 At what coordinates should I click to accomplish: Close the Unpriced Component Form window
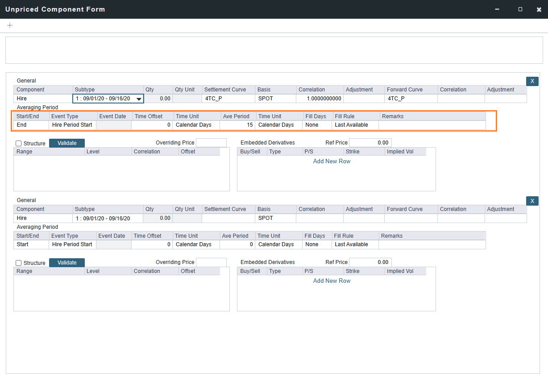539,9
